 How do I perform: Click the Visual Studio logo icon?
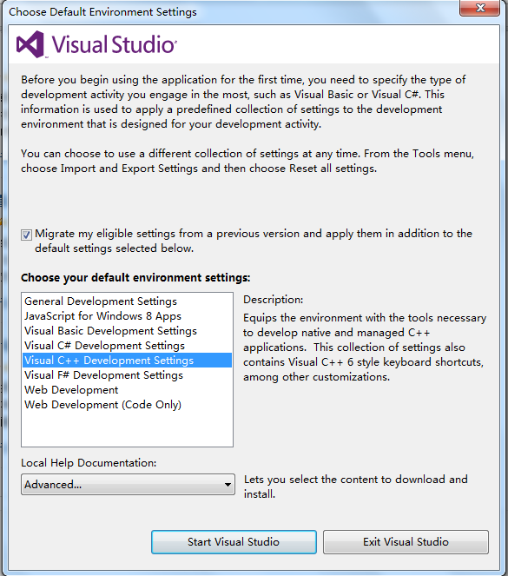point(30,44)
